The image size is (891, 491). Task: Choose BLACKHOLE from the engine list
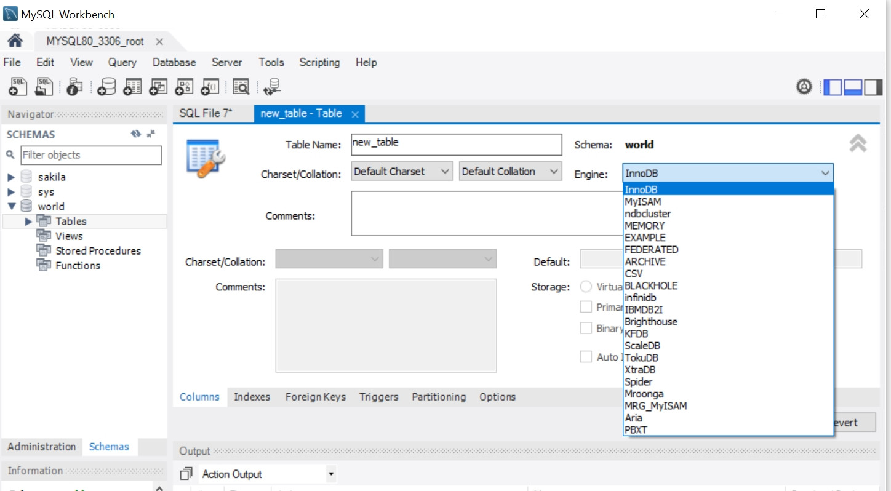[728, 285]
